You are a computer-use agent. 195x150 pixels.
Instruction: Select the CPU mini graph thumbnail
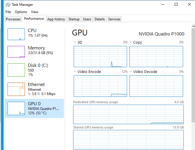16,34
